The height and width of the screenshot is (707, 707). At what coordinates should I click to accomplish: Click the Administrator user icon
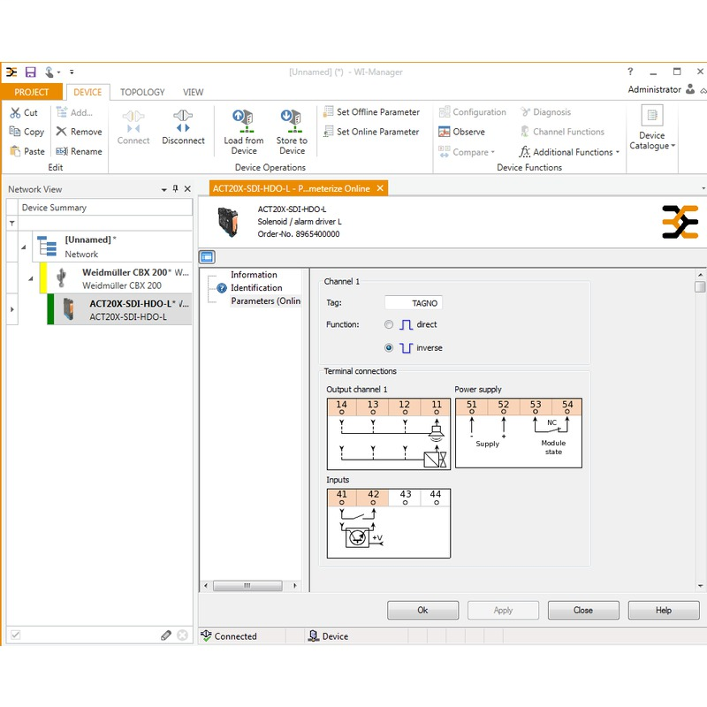pos(690,89)
